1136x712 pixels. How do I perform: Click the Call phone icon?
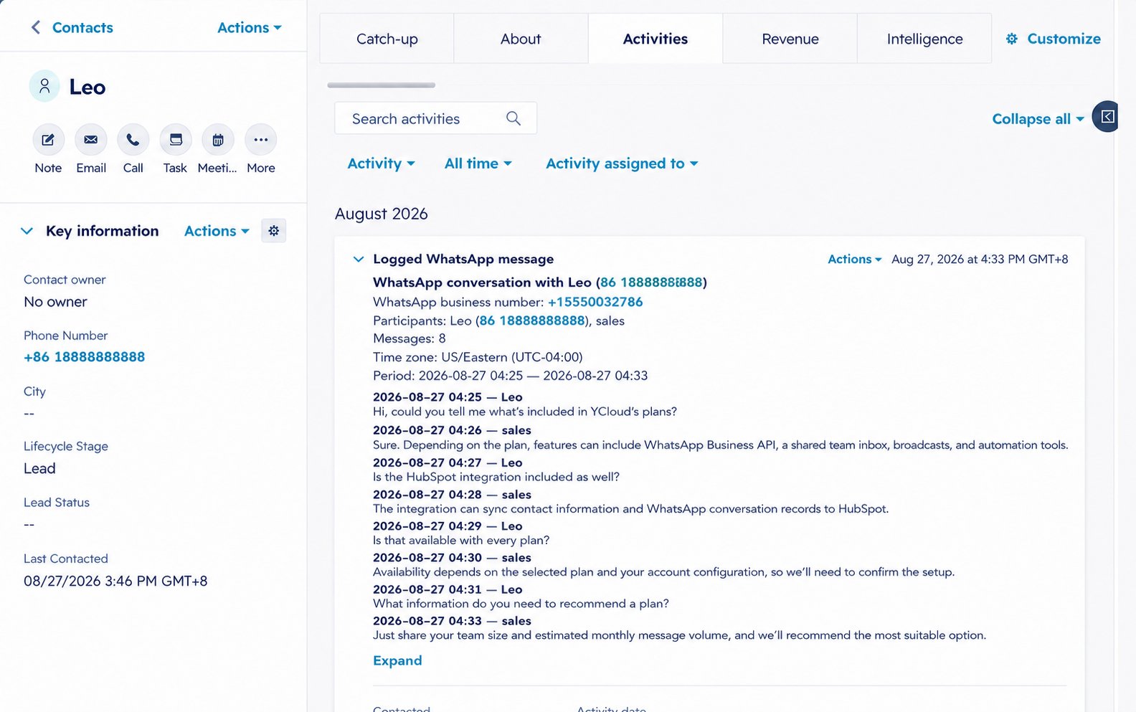coord(133,140)
